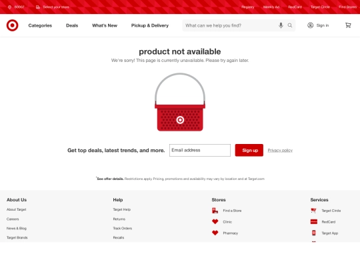360x270 pixels.
Task: Click the 'product not available' heading
Action: 180,51
